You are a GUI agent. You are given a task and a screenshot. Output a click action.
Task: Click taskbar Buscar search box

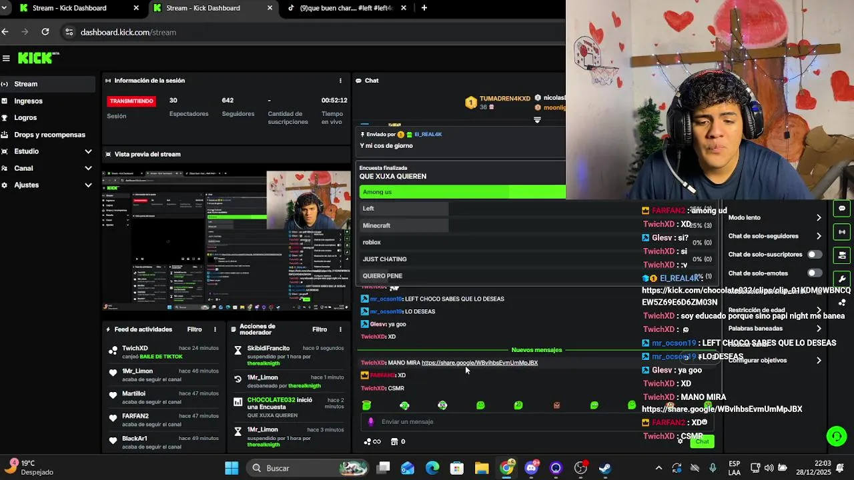[x=307, y=468]
